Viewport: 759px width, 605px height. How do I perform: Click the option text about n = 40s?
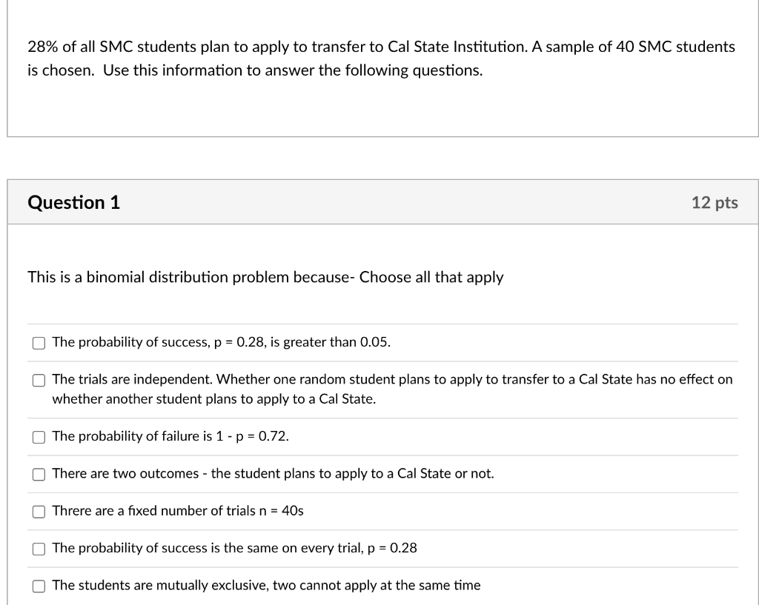pyautogui.click(x=178, y=511)
